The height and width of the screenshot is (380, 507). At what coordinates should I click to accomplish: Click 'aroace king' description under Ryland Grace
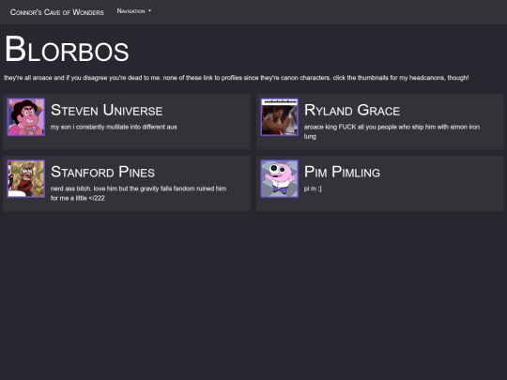click(392, 131)
